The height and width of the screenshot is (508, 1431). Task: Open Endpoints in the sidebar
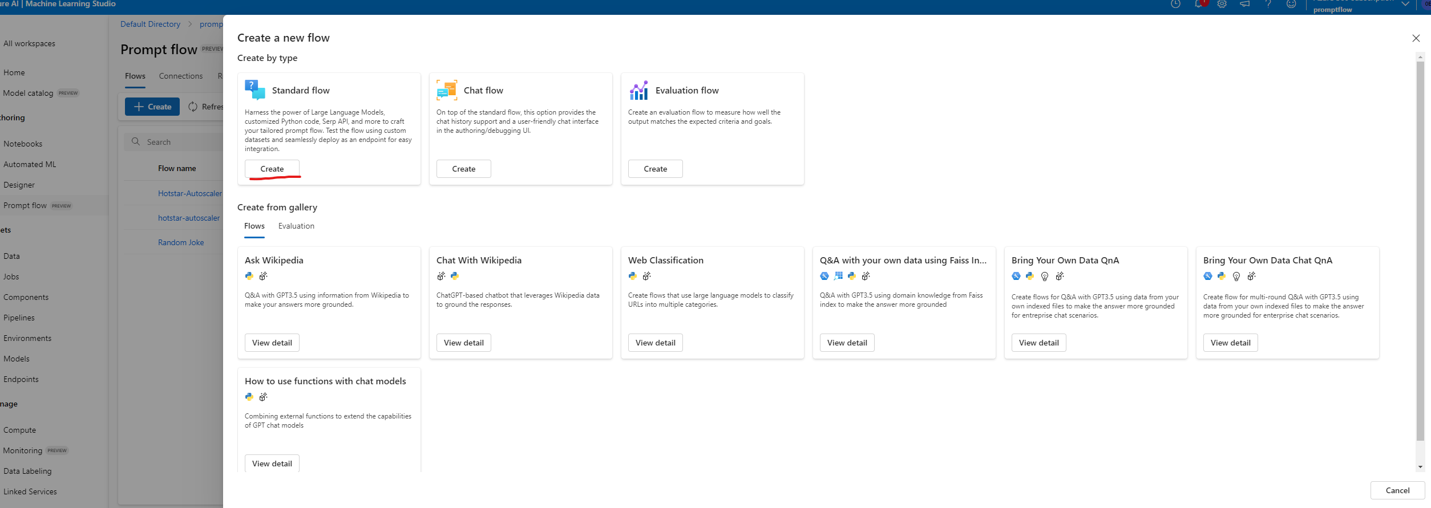pyautogui.click(x=21, y=379)
